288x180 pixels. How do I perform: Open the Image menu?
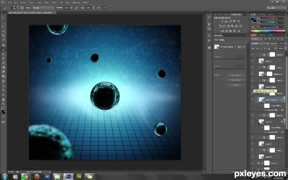23,2
